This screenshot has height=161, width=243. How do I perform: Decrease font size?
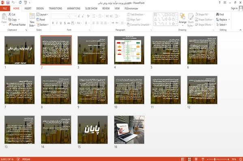click(83, 16)
